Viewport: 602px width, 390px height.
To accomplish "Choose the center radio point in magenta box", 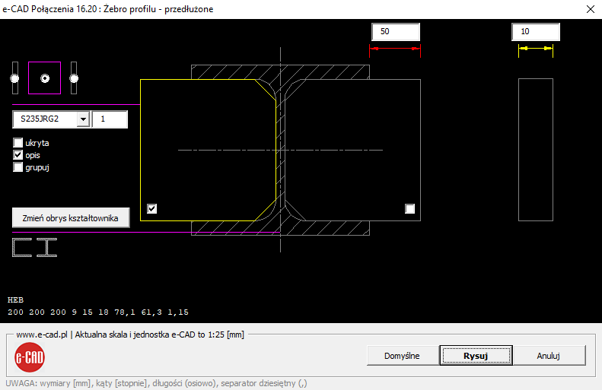I will 45,78.
